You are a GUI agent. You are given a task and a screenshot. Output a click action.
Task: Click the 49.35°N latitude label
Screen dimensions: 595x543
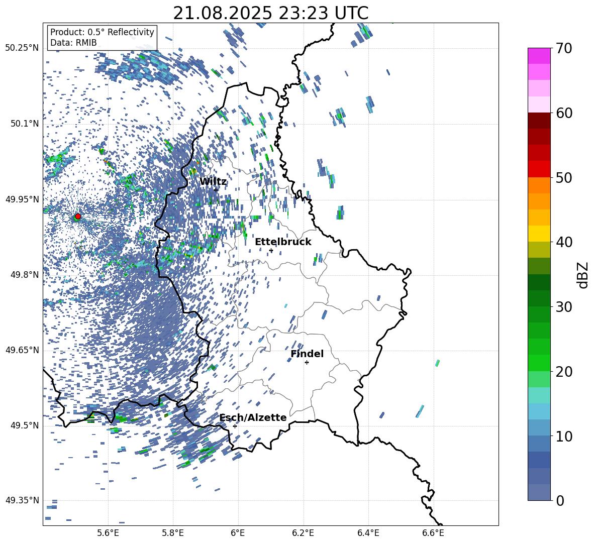[x=22, y=500]
